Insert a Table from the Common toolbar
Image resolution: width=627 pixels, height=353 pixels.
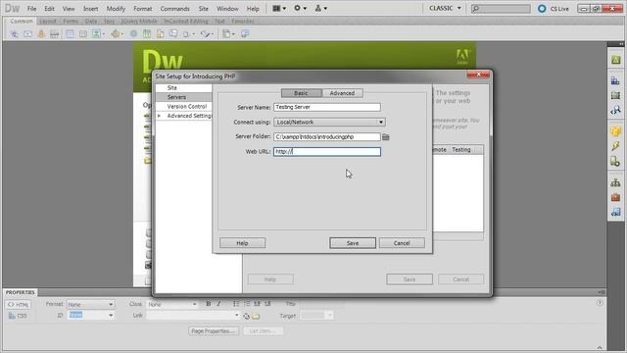tap(70, 34)
